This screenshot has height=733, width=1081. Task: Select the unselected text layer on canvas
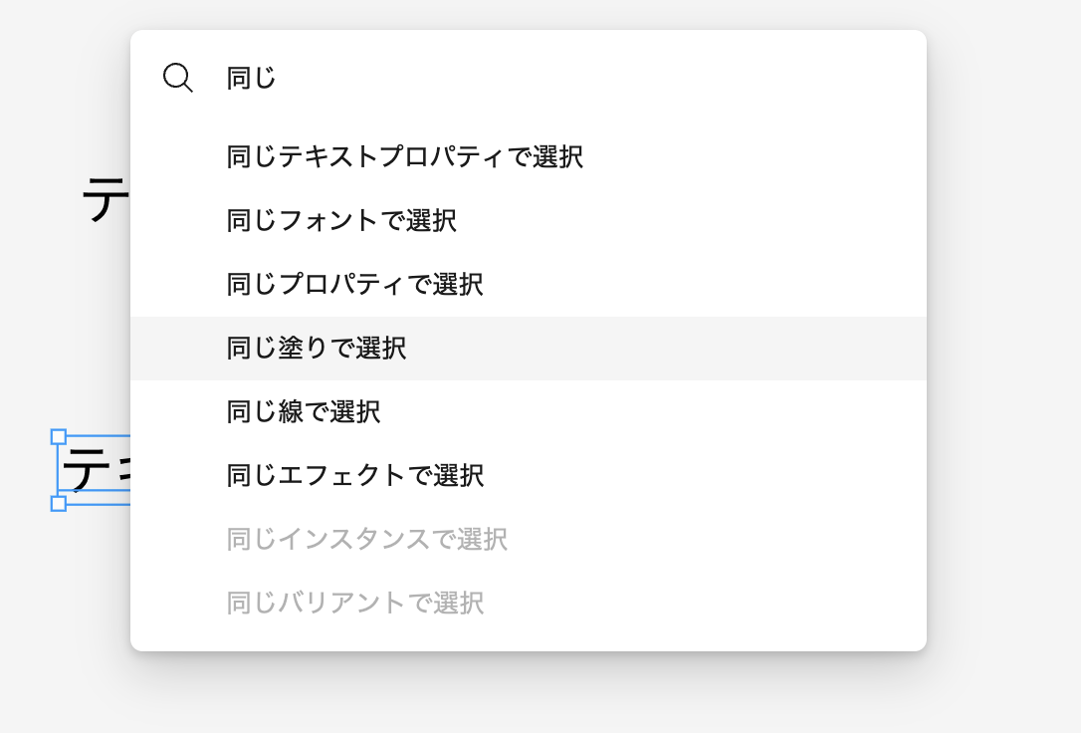(106, 198)
